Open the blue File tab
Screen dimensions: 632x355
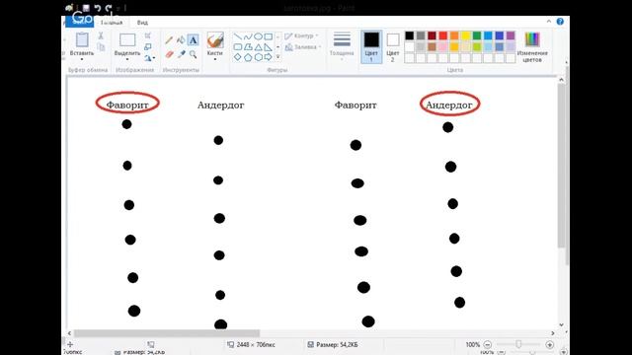pyautogui.click(x=80, y=22)
